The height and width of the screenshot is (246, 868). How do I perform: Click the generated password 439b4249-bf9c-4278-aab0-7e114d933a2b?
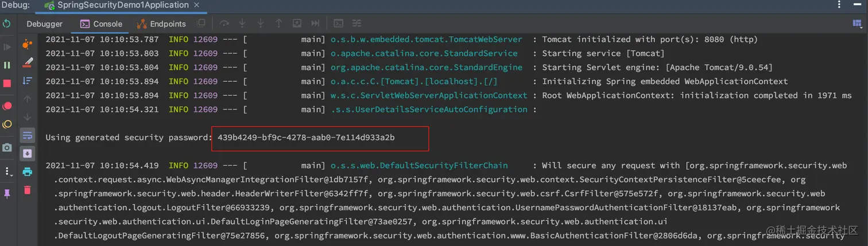click(x=306, y=138)
